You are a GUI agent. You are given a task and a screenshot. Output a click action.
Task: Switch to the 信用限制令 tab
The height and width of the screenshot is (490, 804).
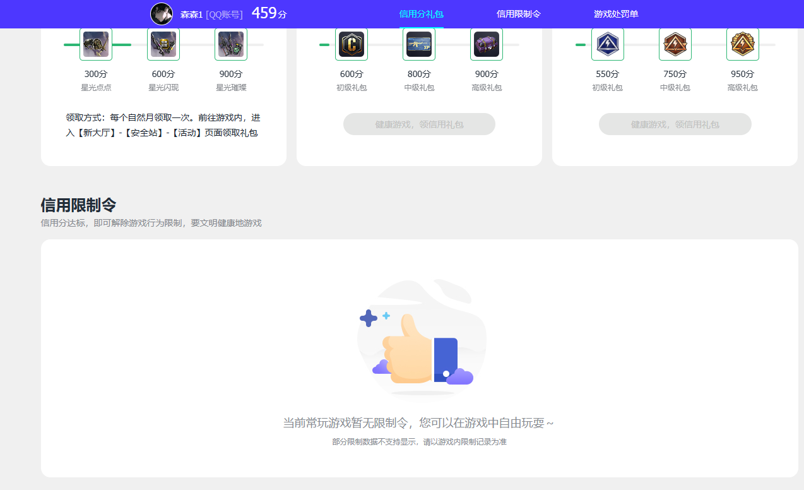point(519,13)
